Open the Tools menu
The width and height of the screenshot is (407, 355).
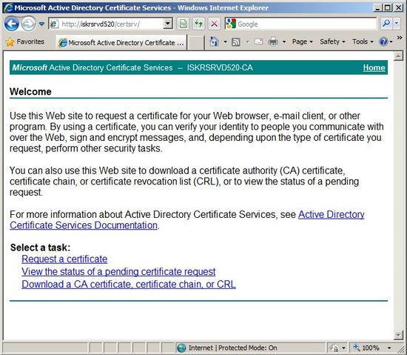pyautogui.click(x=363, y=42)
